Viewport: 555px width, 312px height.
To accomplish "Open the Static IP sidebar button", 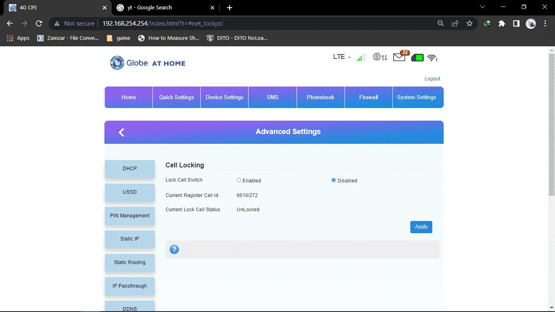I will point(130,239).
